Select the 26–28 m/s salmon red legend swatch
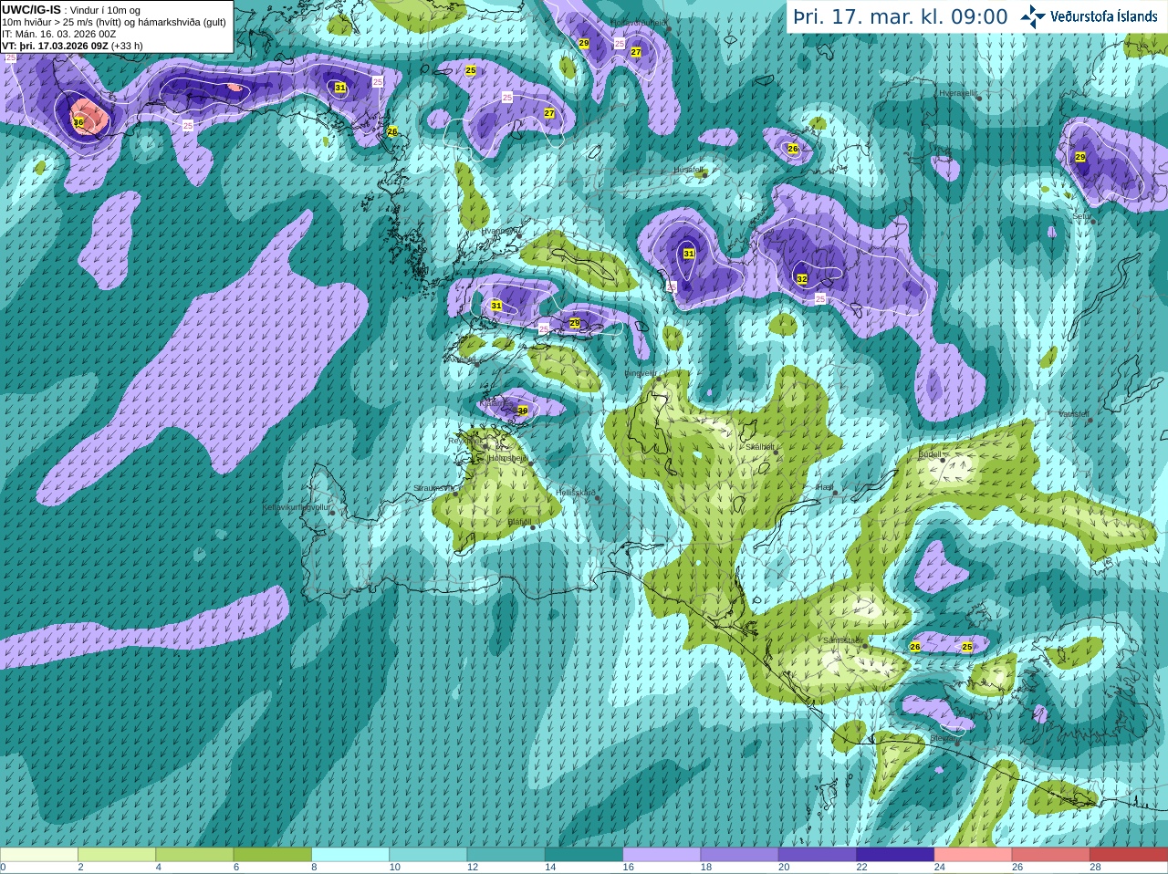Image resolution: width=1168 pixels, height=874 pixels. 1051,855
